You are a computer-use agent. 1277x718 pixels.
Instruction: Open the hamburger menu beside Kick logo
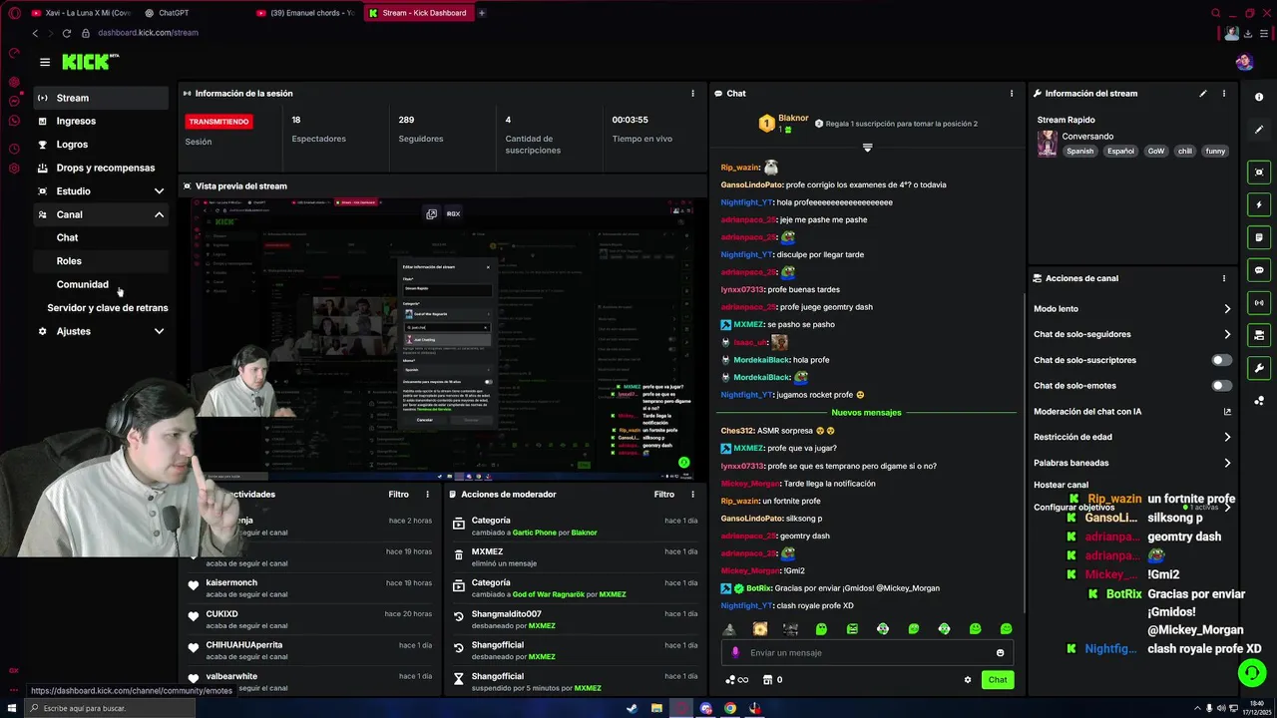(45, 62)
